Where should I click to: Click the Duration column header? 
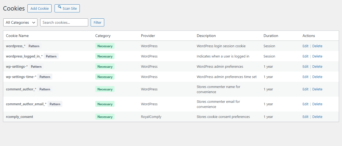(271, 36)
